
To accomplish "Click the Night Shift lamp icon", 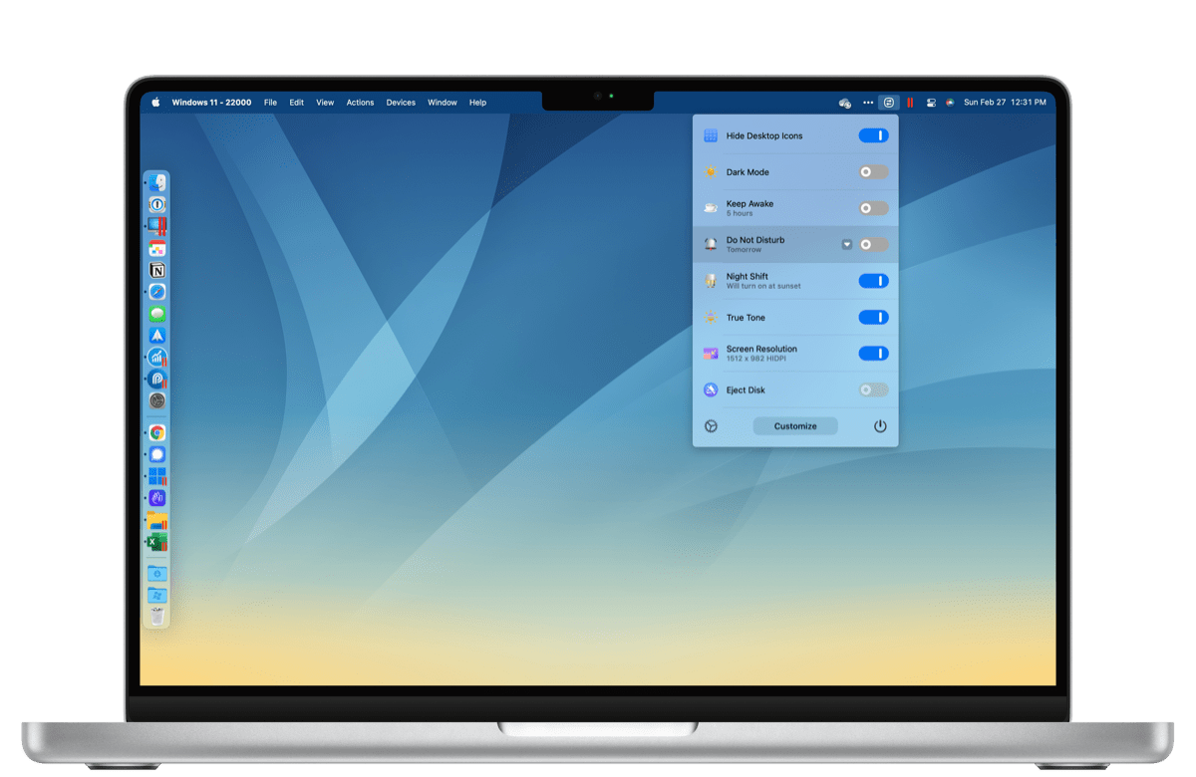I will click(x=711, y=281).
